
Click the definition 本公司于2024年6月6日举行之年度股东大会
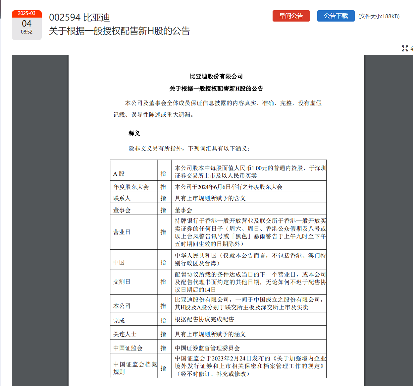tap(229, 187)
